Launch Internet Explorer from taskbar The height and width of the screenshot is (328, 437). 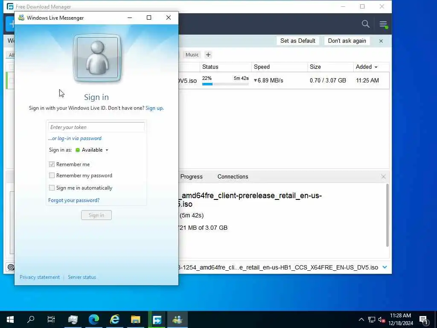[114, 319]
